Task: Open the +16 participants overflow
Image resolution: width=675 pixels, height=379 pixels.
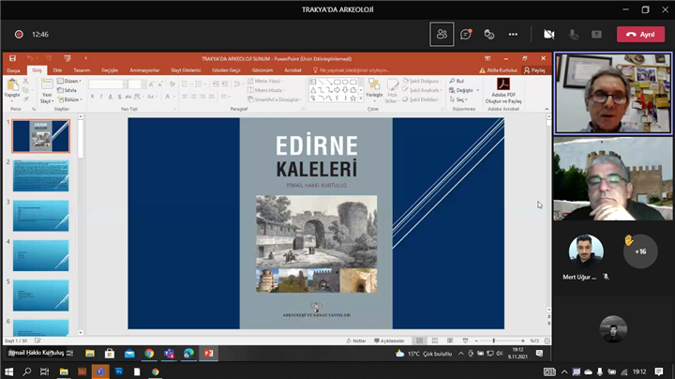Action: [x=640, y=251]
